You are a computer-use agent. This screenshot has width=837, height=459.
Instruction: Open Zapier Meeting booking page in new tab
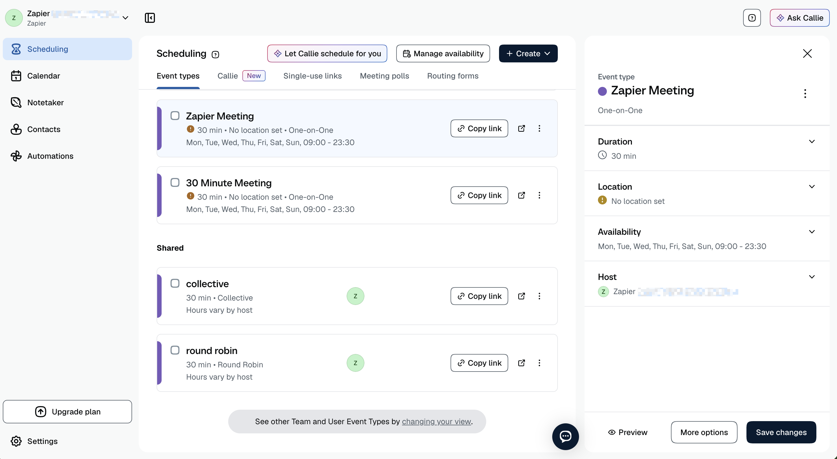521,129
